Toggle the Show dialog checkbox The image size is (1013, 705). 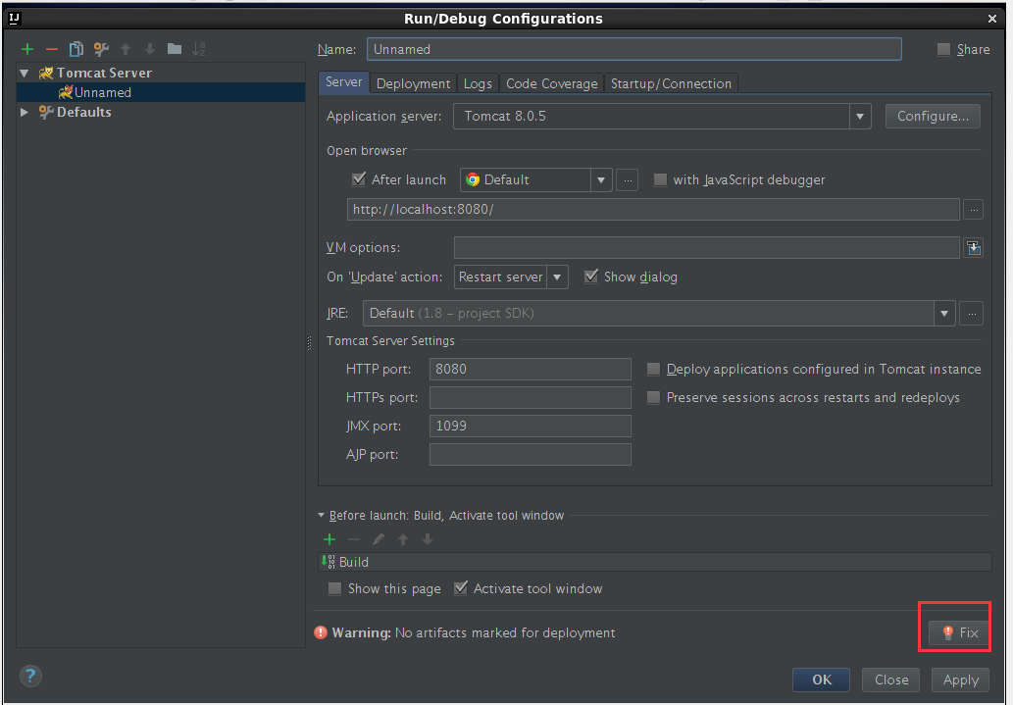tap(591, 277)
